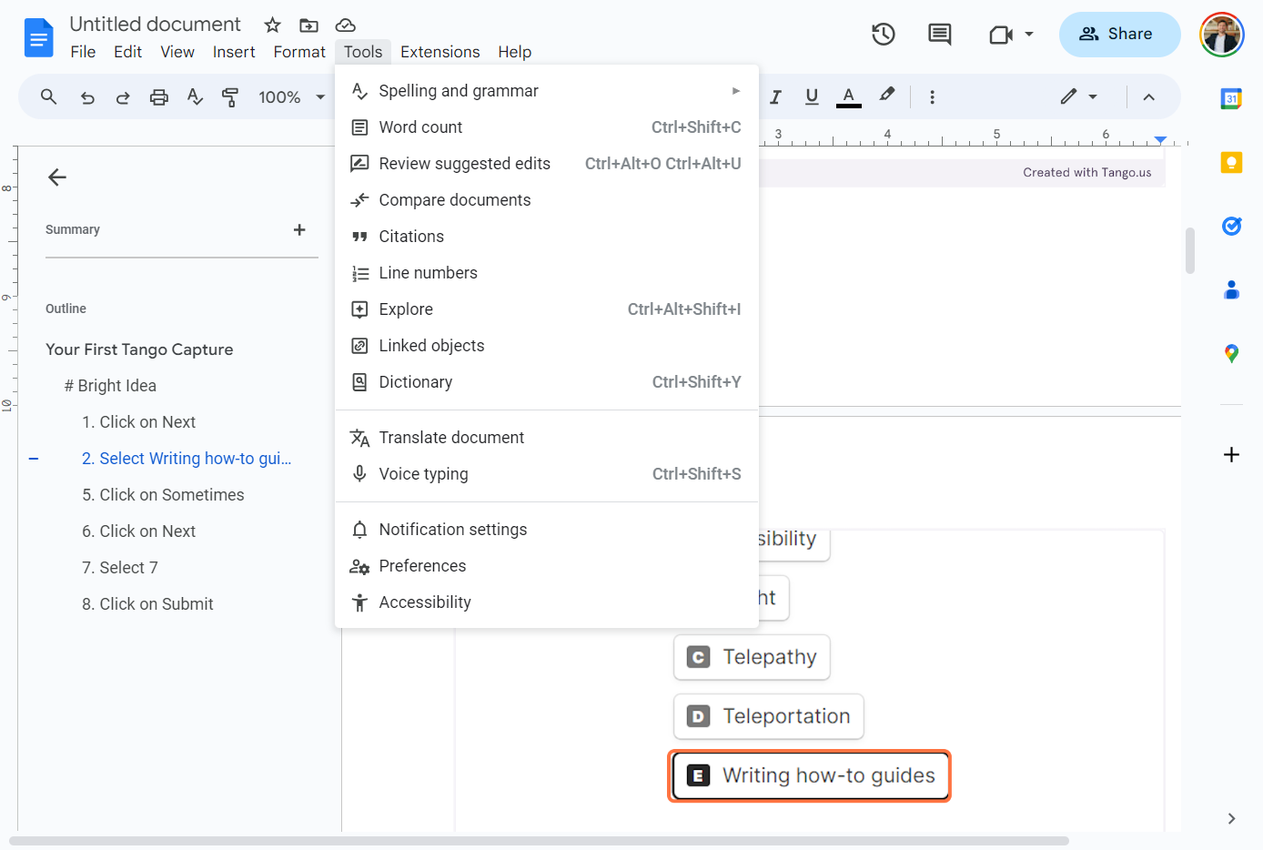
Task: Open the editing mode dropdown
Action: point(1078,96)
